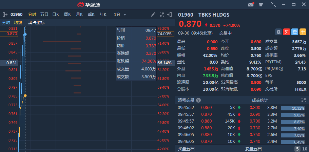Collapse right panel arrow icon
309x152 pixels.
170,15
